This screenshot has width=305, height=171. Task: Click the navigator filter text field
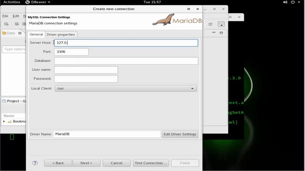tap(14, 49)
